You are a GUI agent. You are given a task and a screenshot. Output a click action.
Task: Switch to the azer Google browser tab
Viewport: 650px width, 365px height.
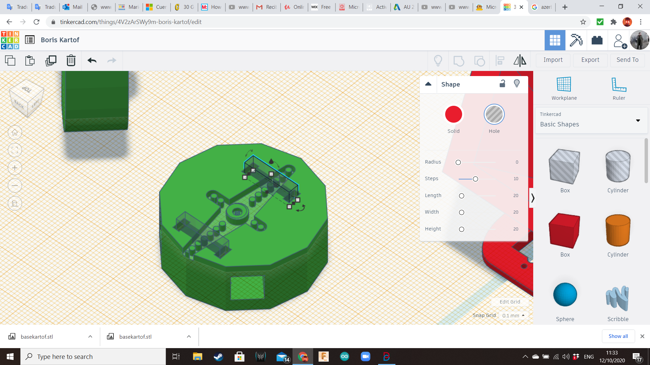pos(542,7)
